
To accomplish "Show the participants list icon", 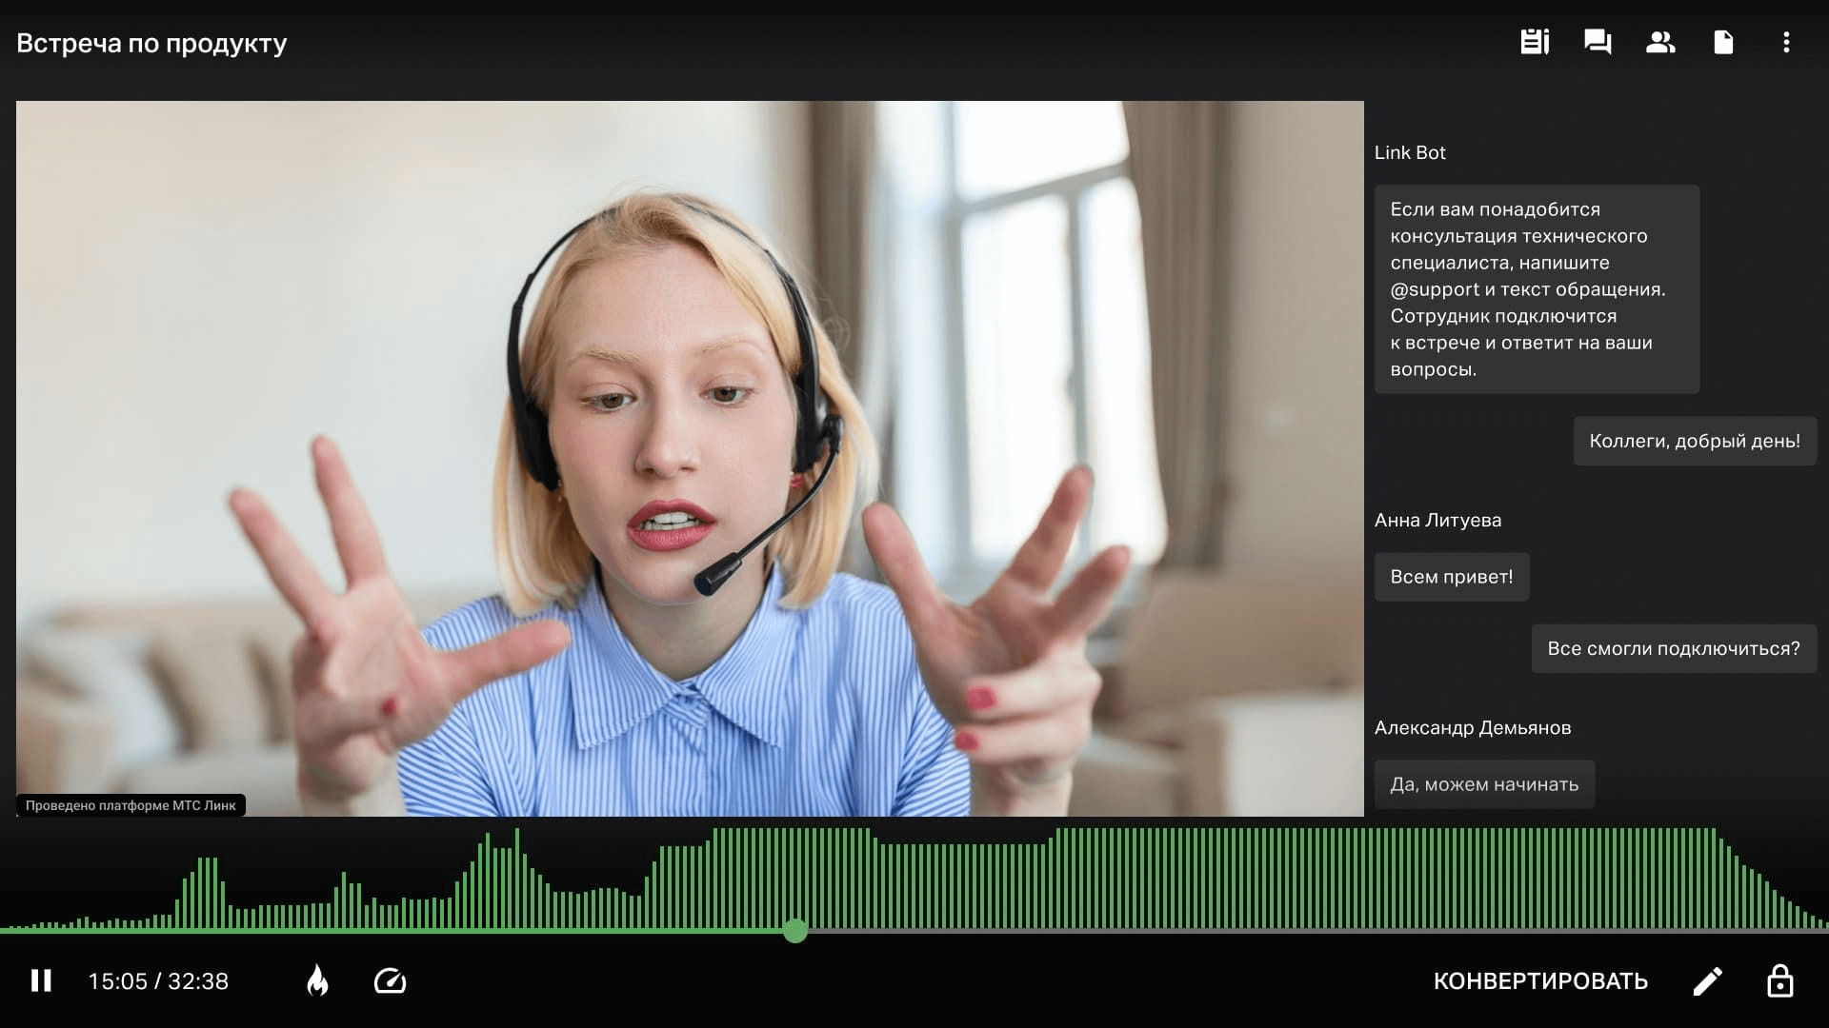I will (x=1660, y=42).
